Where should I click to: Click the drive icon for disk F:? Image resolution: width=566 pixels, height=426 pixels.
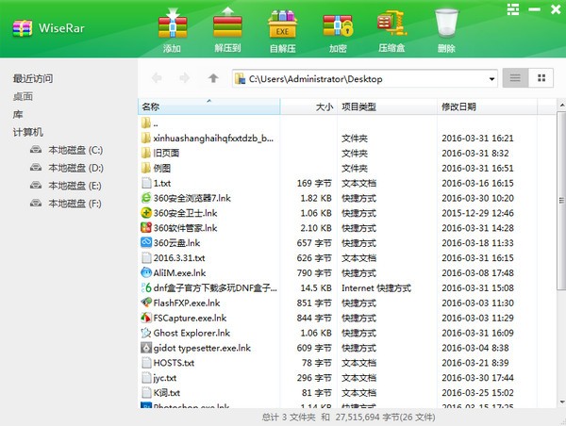coord(36,203)
